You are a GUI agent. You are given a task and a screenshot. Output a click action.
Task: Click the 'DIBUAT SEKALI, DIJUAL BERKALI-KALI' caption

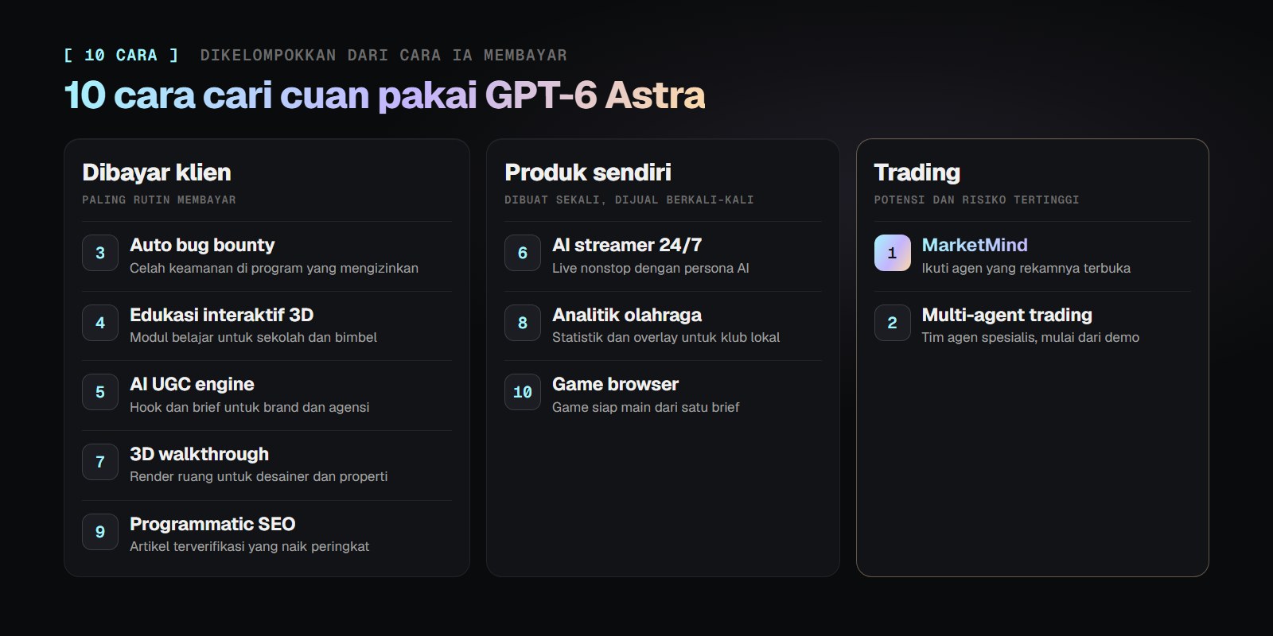tap(629, 200)
